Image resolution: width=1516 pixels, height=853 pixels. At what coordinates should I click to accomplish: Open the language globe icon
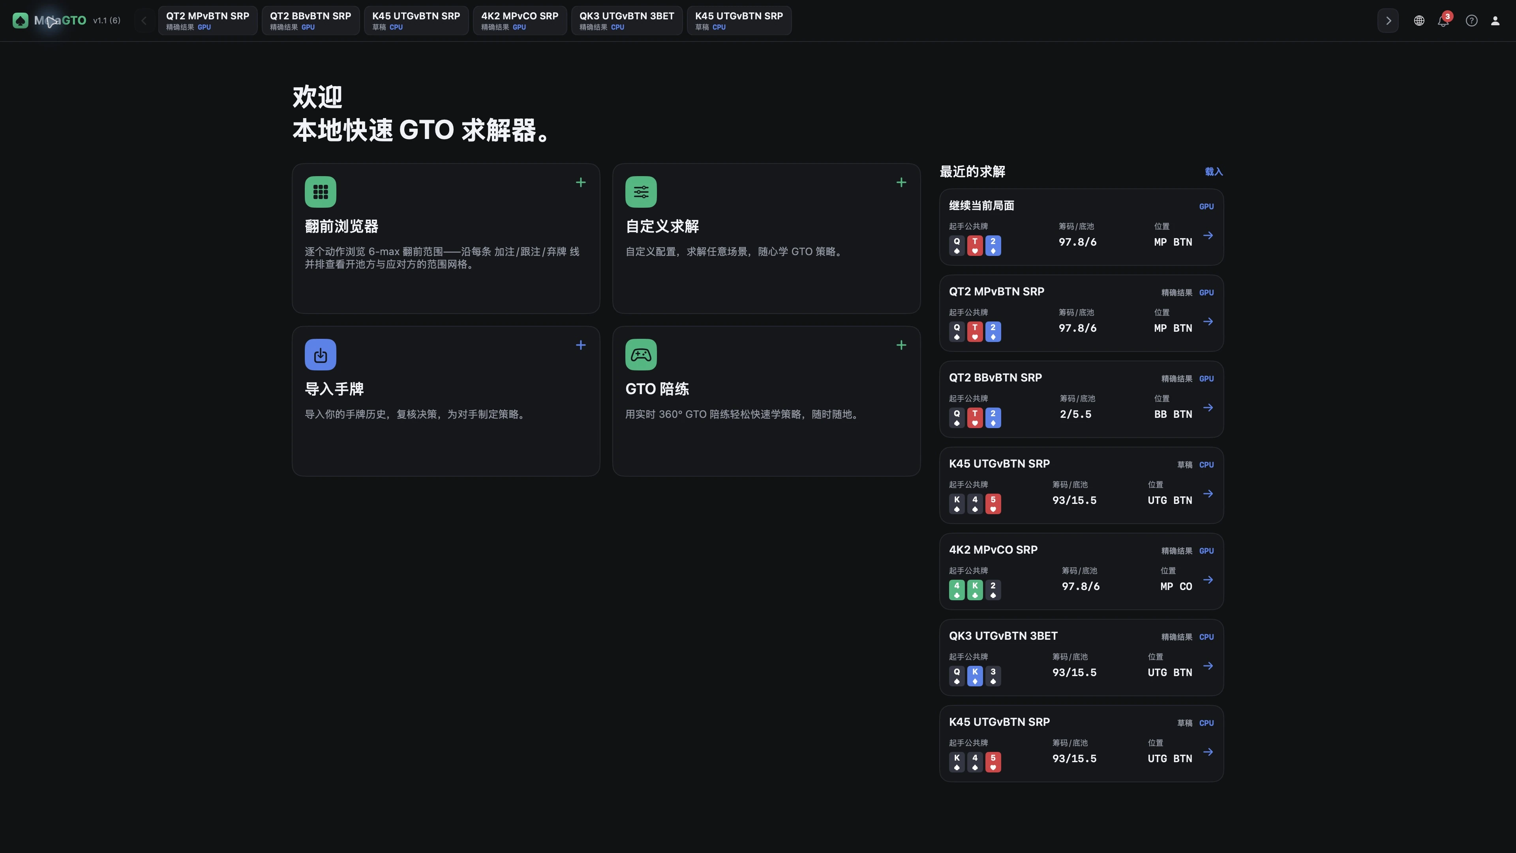click(x=1419, y=21)
